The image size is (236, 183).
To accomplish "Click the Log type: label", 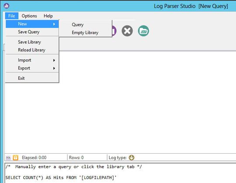I will click(118, 158).
